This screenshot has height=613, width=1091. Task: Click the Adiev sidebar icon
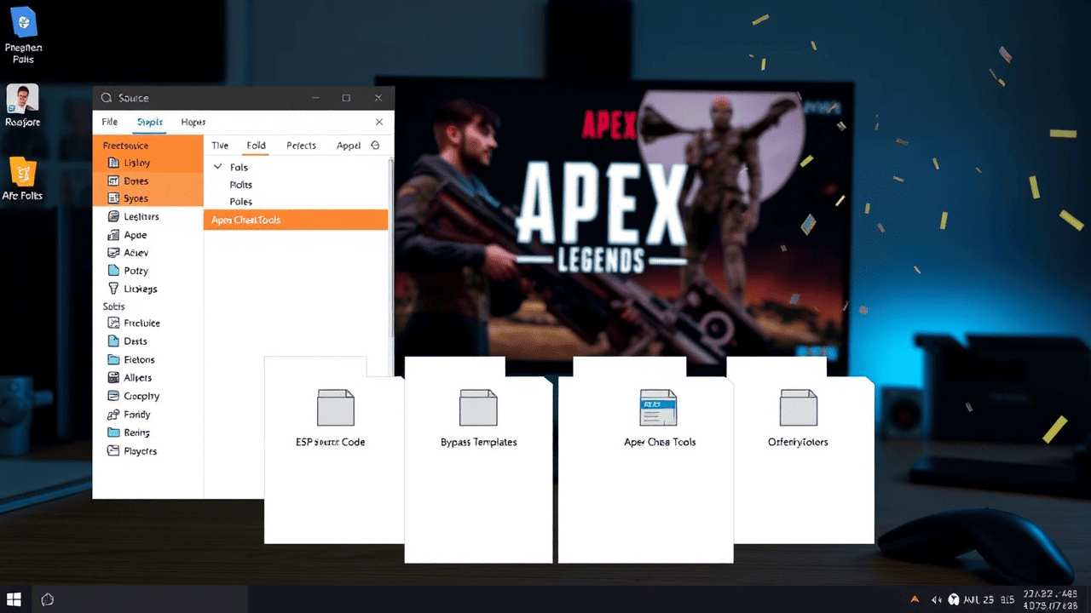(x=115, y=253)
